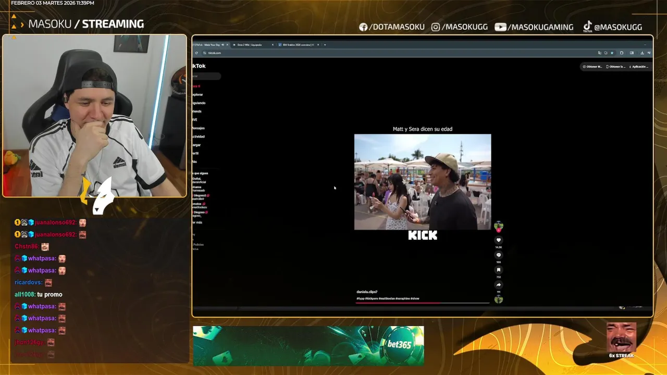Open the #kickperu hashtag in caption
The height and width of the screenshot is (375, 667).
[372, 298]
